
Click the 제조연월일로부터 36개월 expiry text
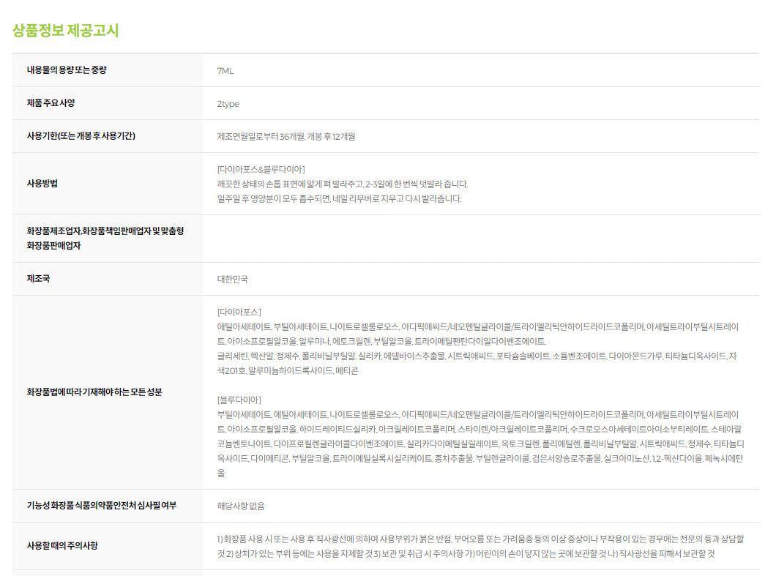[286, 137]
